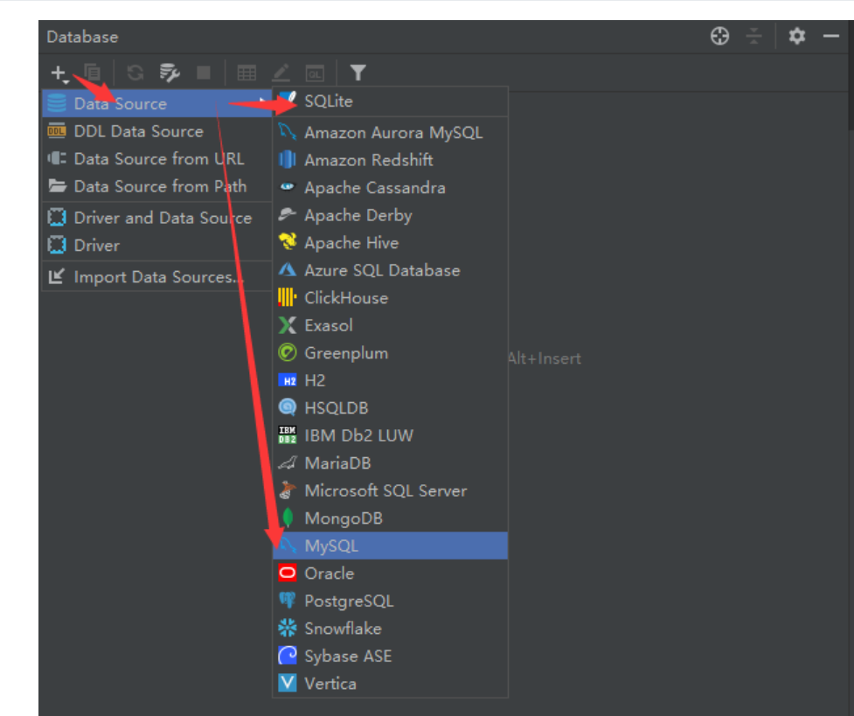
Task: Select the Driver menu entry
Action: [156, 245]
